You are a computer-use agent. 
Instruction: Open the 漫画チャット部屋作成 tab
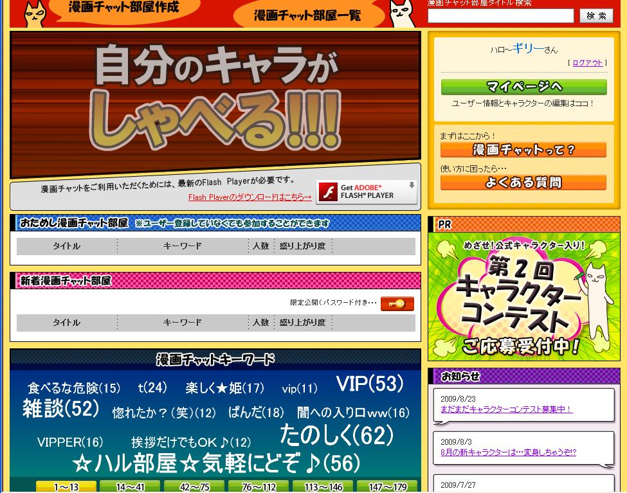pos(123,8)
